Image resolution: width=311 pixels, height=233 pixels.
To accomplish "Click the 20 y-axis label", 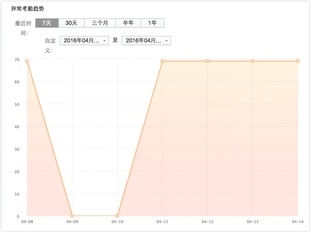I will pos(17,171).
